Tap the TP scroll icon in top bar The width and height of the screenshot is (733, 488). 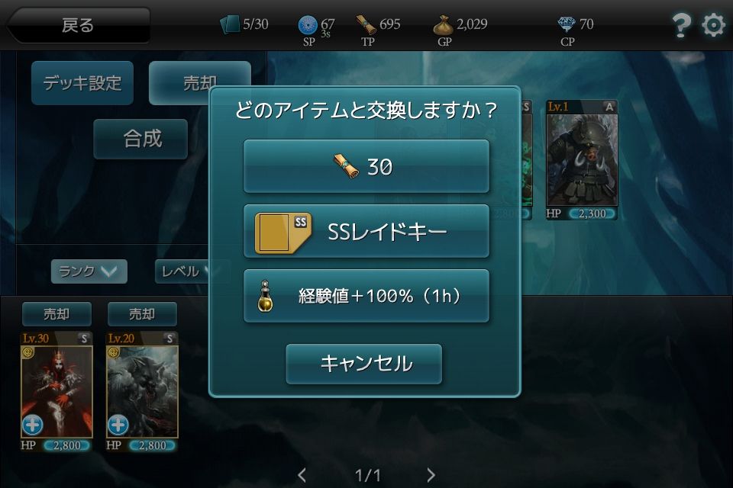point(366,24)
